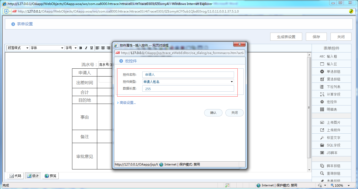Image resolution: width=358 pixels, height=189 pixels.
Task: Confirm the macro control with 确认 button
Action: pos(213,113)
